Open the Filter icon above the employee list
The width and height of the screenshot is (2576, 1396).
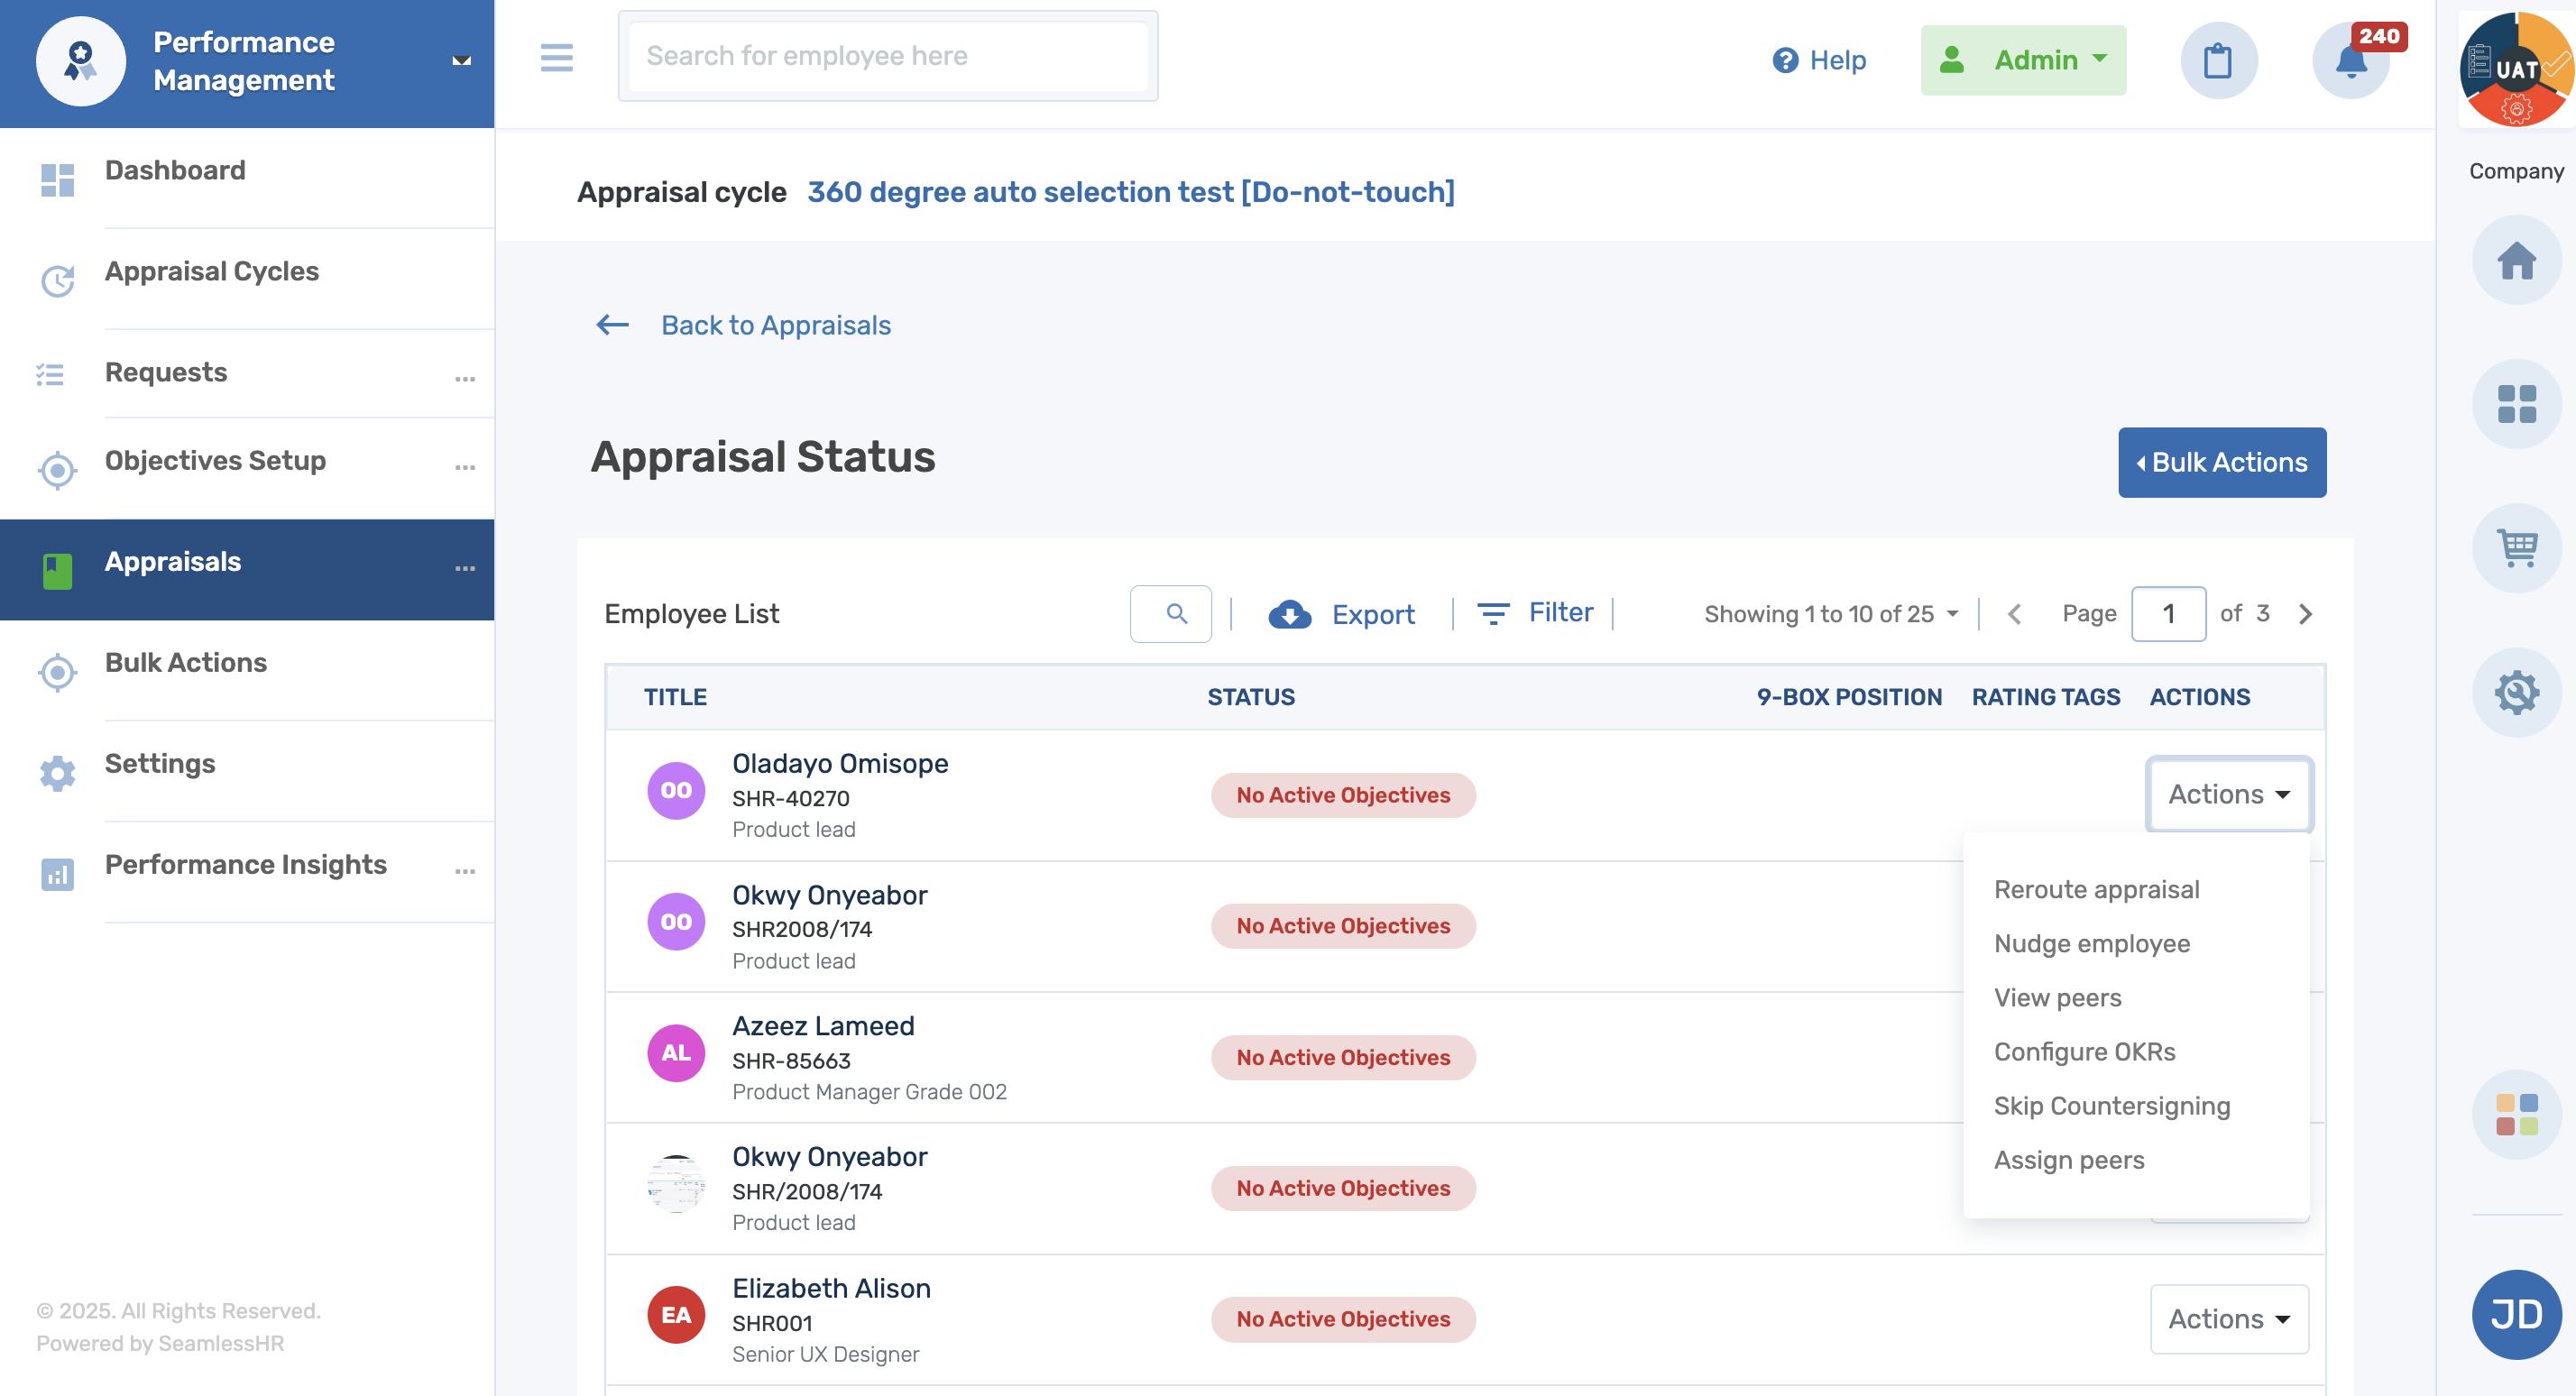(1493, 613)
